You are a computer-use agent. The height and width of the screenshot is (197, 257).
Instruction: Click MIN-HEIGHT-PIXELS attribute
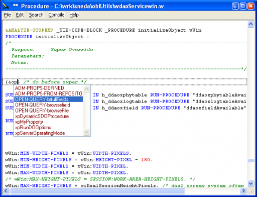46,160
